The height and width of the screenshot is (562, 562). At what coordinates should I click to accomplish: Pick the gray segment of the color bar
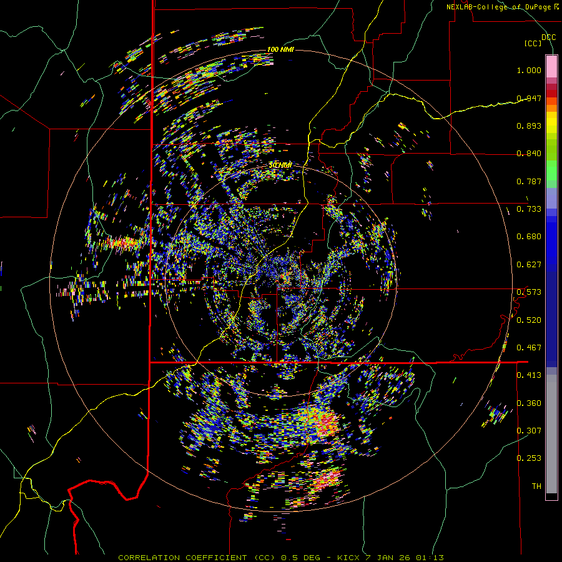click(x=551, y=434)
